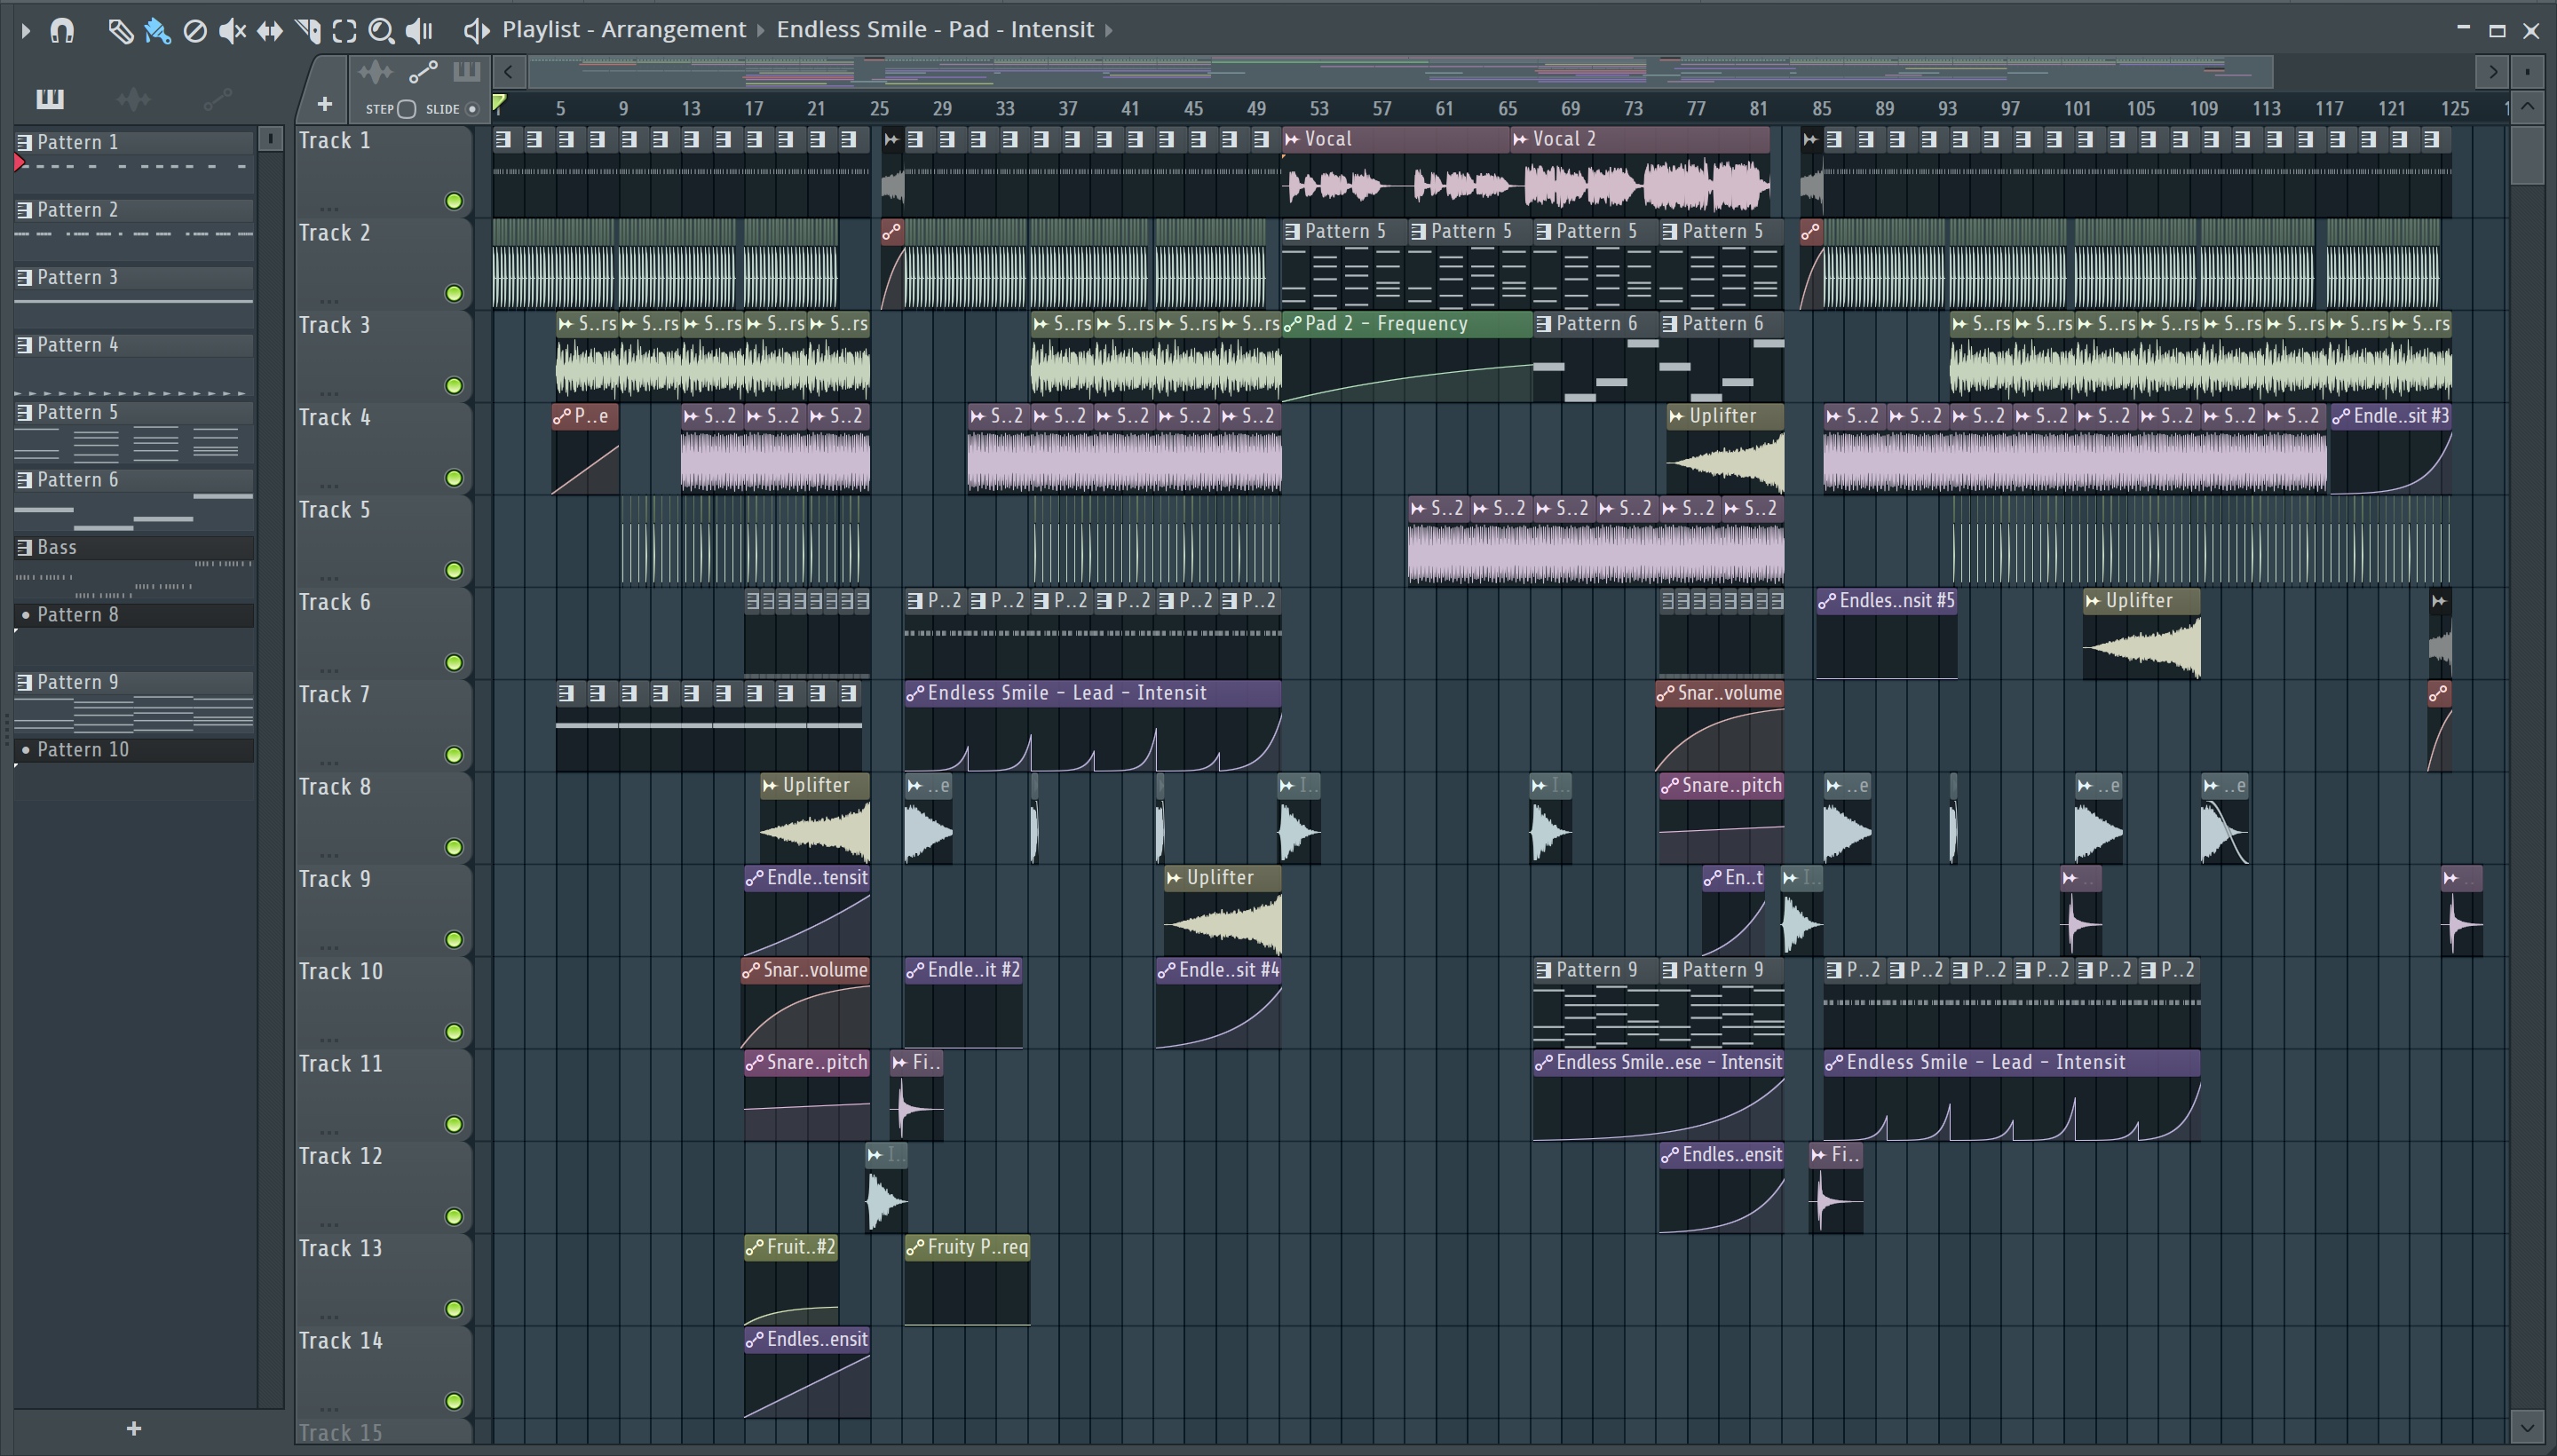Select the Slice tool

pos(308,31)
